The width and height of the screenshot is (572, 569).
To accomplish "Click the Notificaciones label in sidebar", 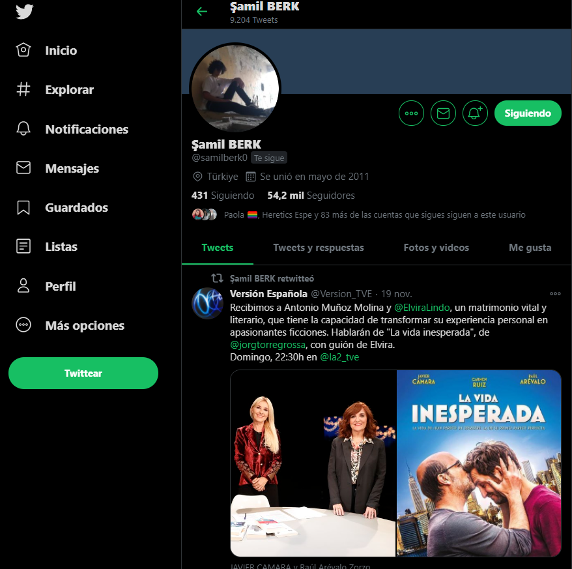I will [87, 129].
